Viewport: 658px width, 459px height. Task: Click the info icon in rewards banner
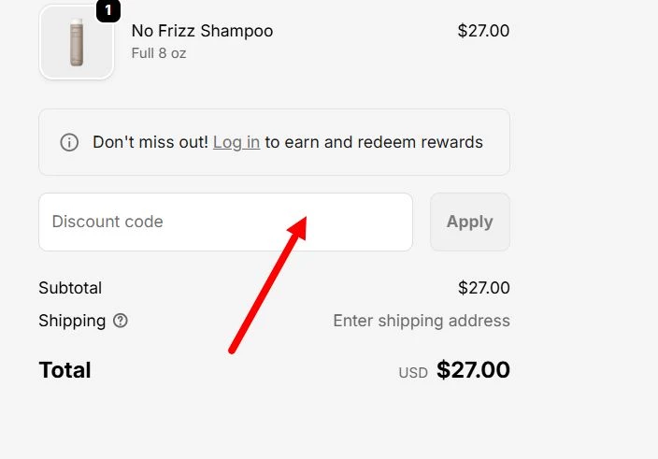click(69, 142)
